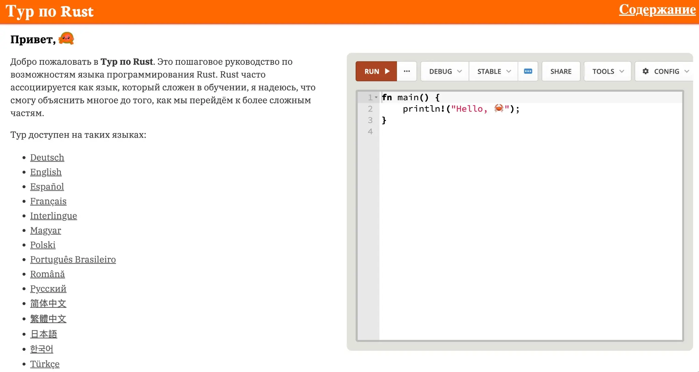Click the play triangle on RUN button
This screenshot has height=372, width=699.
tap(387, 71)
